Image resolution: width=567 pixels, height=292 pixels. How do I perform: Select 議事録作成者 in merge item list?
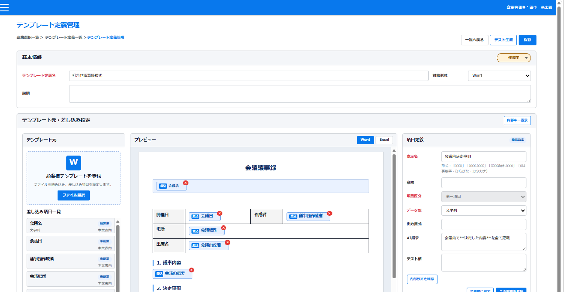point(70,262)
